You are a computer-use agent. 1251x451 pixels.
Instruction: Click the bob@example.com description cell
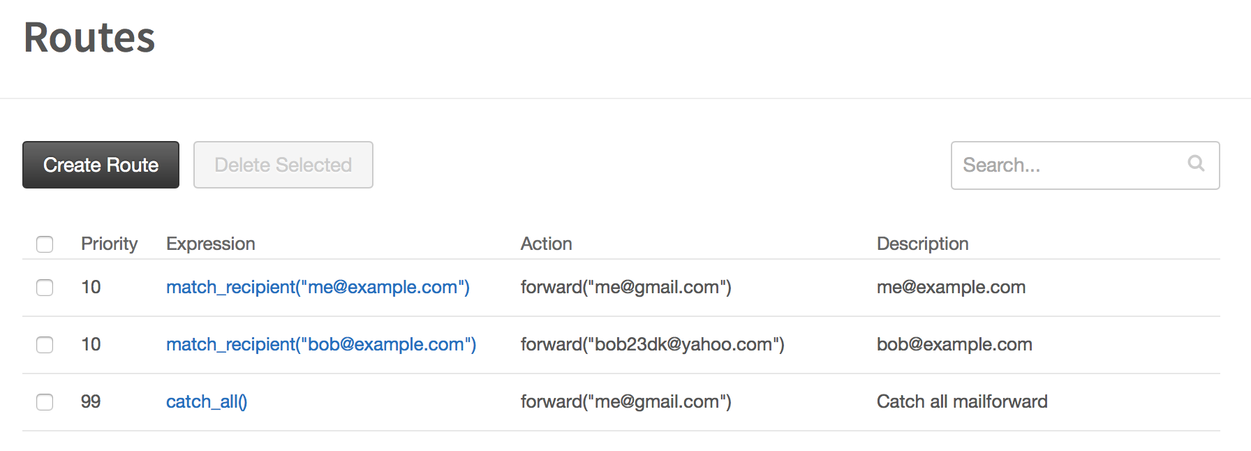[954, 344]
